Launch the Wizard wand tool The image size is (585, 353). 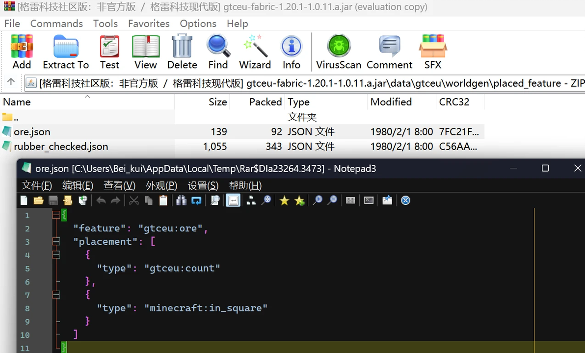(x=255, y=52)
